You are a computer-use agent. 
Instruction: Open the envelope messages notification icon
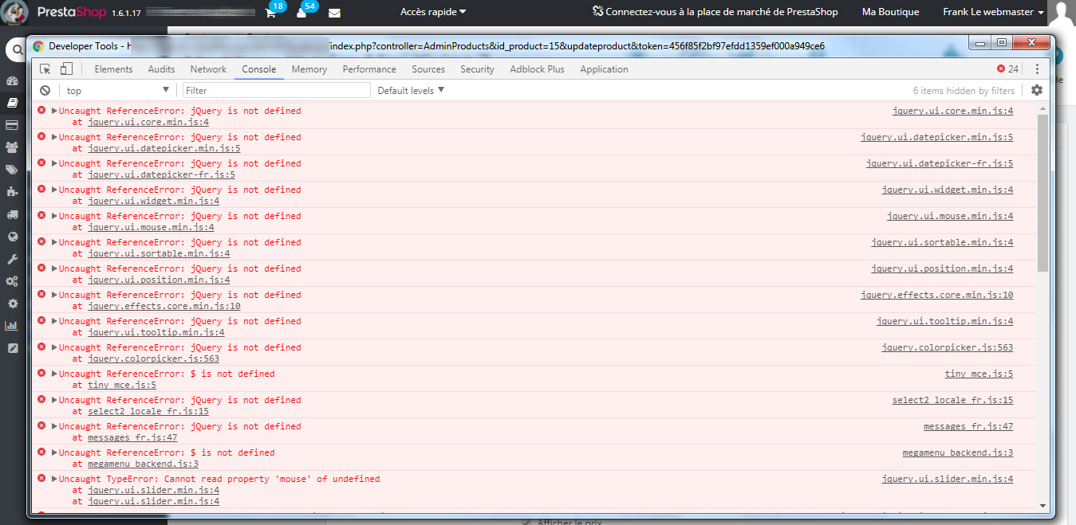click(x=334, y=13)
